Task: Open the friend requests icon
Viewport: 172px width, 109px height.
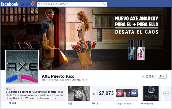Action: coord(23,4)
